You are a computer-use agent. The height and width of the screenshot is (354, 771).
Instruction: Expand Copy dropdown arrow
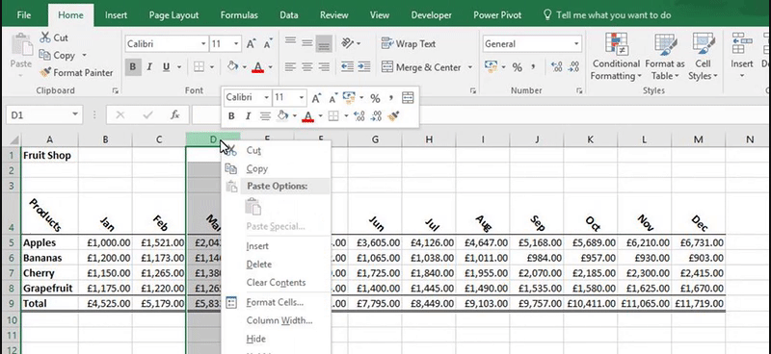[84, 55]
